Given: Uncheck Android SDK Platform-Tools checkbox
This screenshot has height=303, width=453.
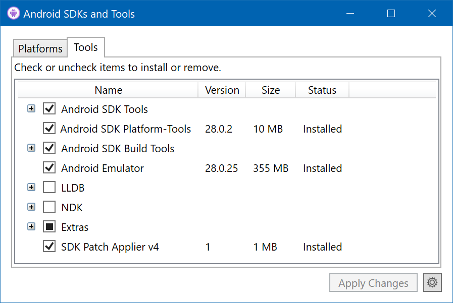Looking at the screenshot, I should [49, 129].
